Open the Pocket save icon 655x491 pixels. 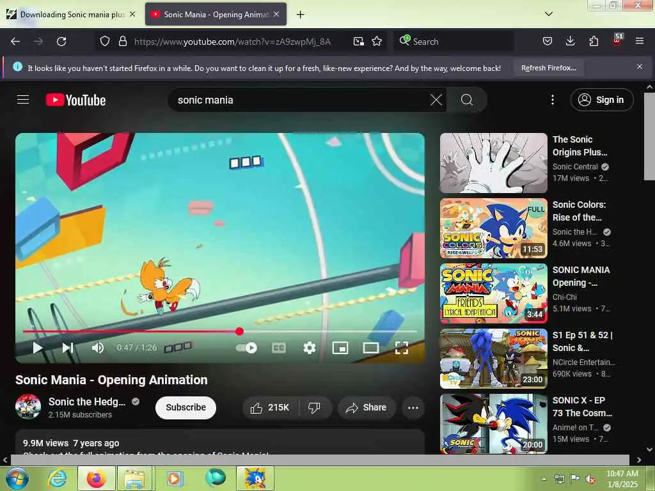[548, 42]
